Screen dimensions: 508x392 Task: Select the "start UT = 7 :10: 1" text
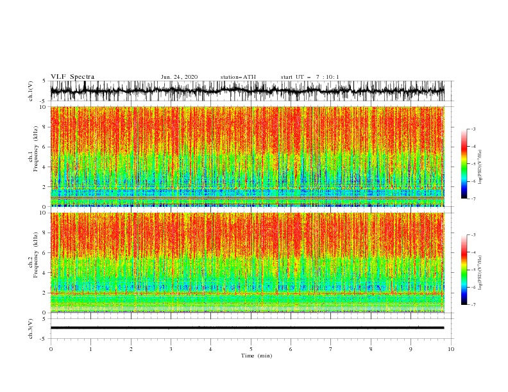(310, 77)
